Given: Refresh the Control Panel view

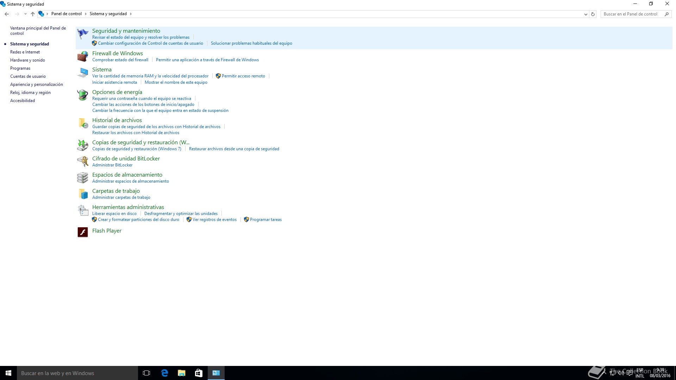Looking at the screenshot, I should [593, 14].
